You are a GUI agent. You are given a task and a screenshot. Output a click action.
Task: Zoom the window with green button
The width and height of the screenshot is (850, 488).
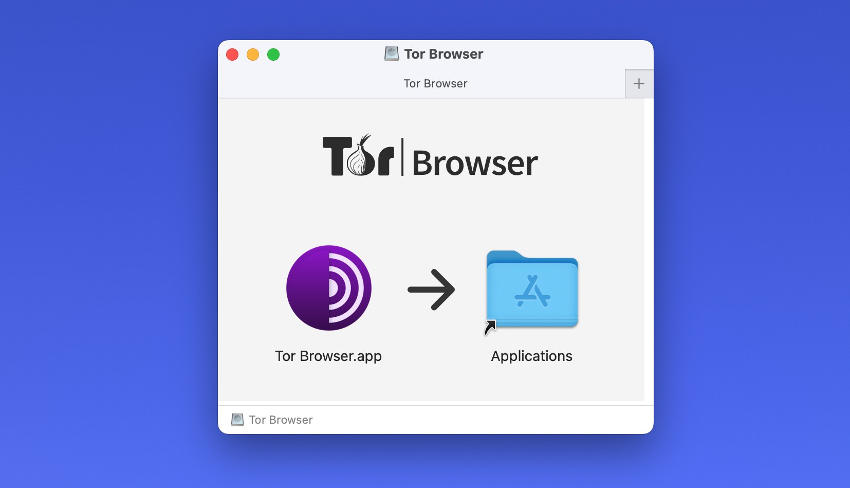coord(273,55)
